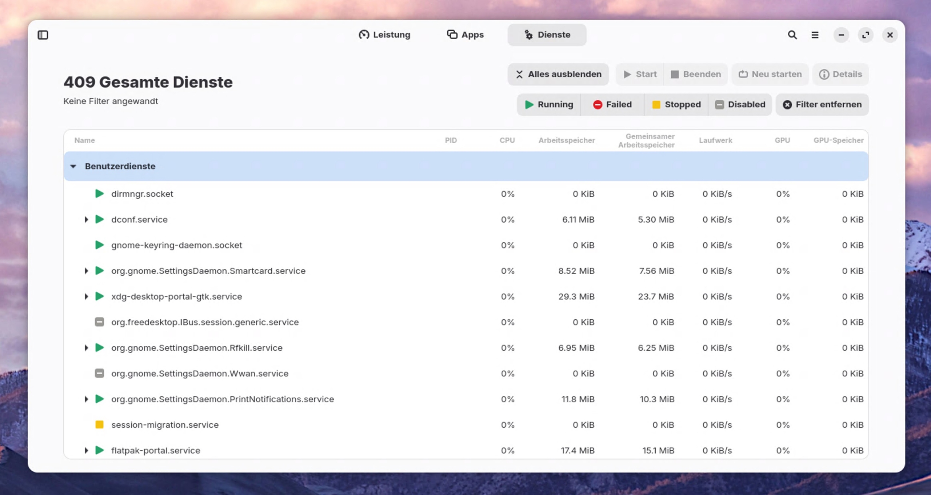Click running icon of gnome-keyring-daemon.socket
Image resolution: width=931 pixels, height=495 pixels.
(99, 245)
